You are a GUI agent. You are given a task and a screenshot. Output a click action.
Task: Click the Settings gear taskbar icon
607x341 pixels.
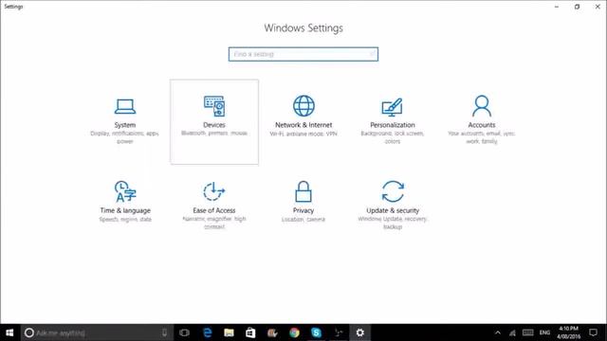click(360, 332)
